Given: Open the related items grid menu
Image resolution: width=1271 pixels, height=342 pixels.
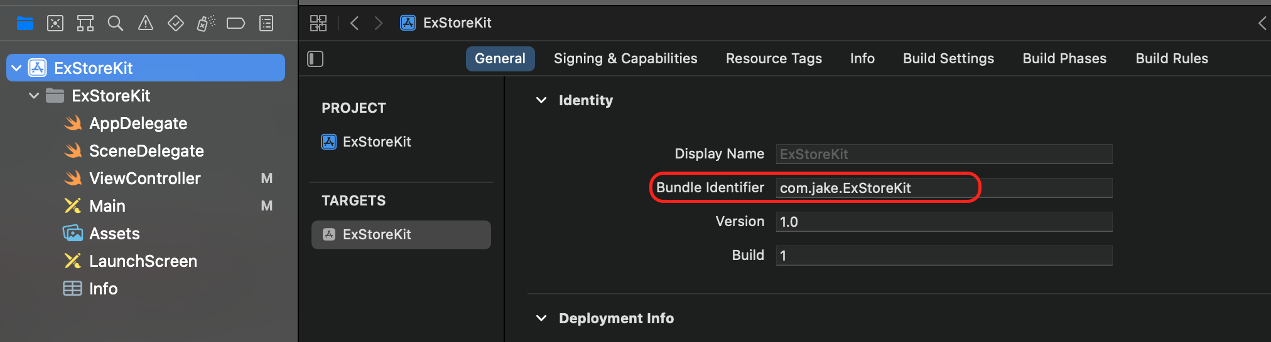Looking at the screenshot, I should [x=318, y=23].
